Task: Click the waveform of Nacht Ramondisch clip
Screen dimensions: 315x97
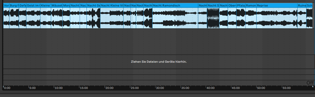Action: [175, 18]
